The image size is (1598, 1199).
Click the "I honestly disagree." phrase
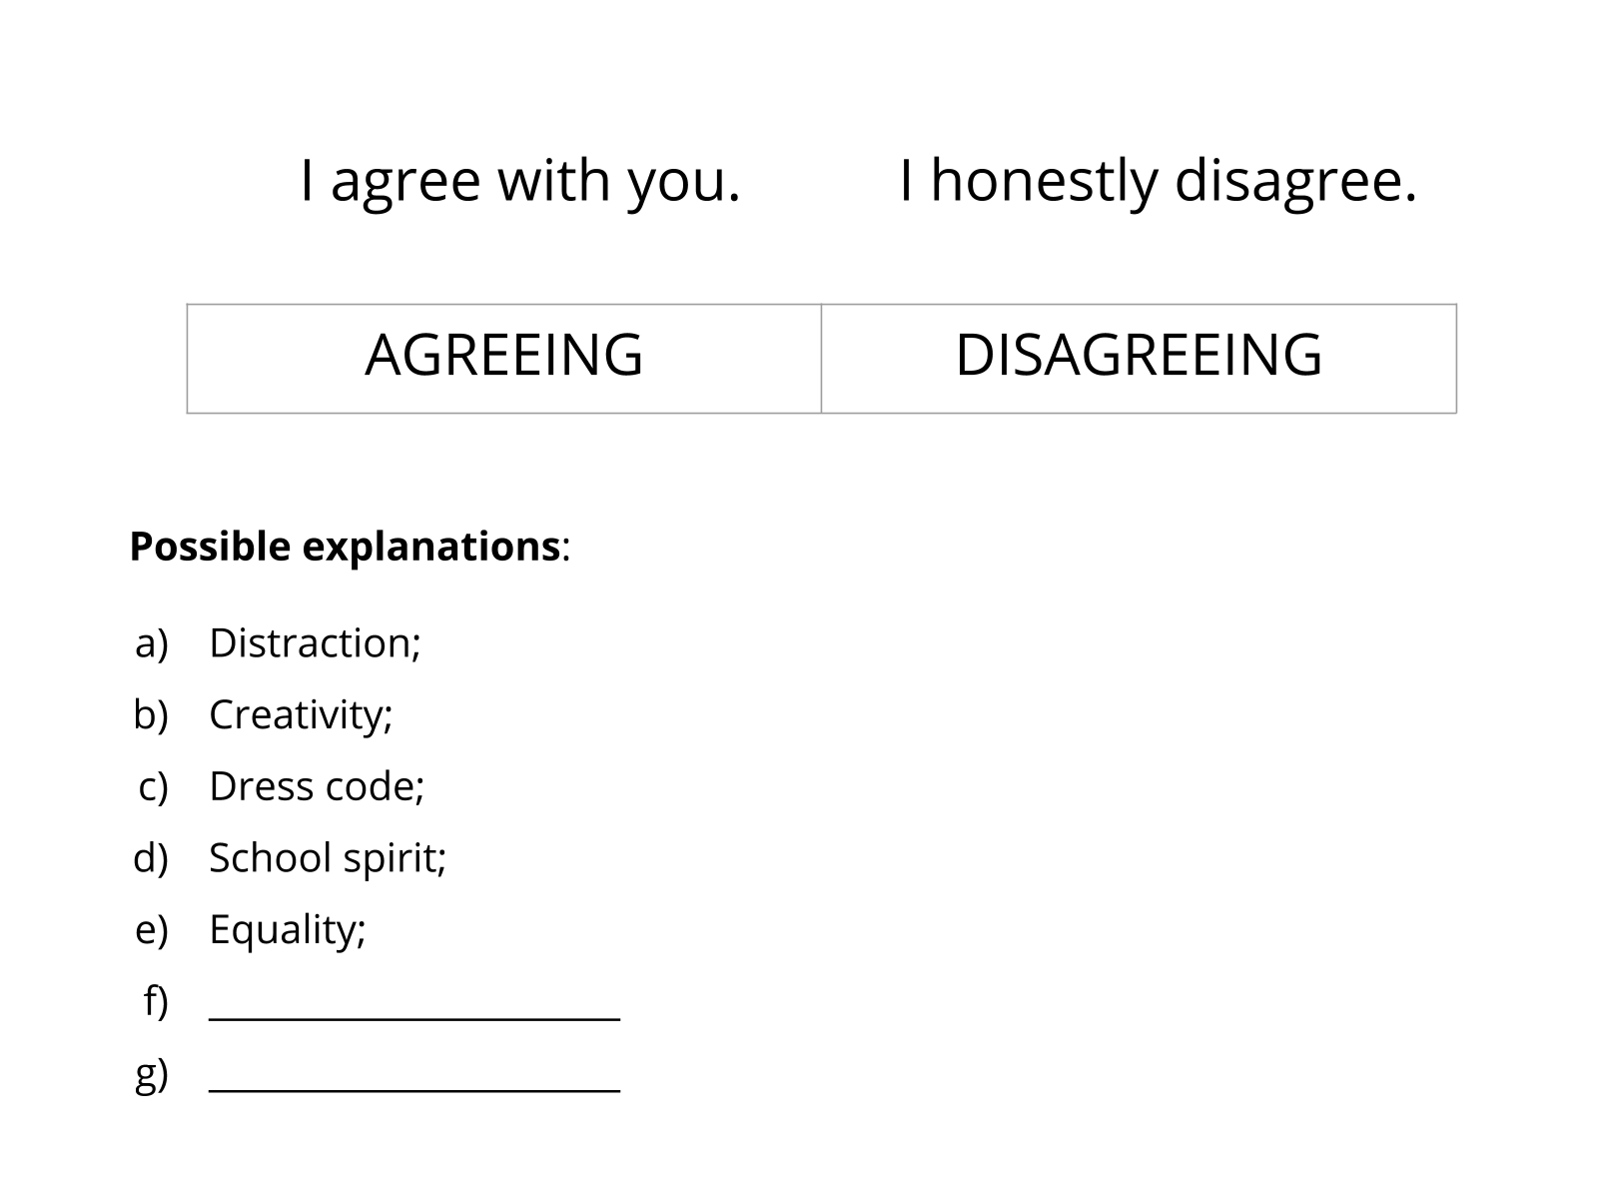coord(1158,181)
